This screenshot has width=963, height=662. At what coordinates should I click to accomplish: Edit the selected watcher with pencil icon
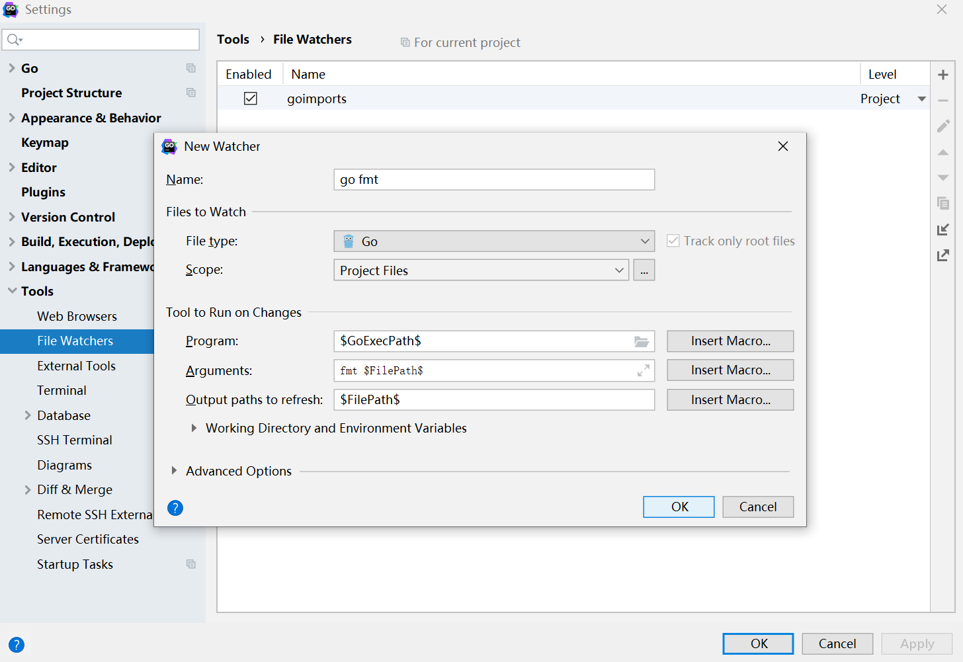(943, 126)
